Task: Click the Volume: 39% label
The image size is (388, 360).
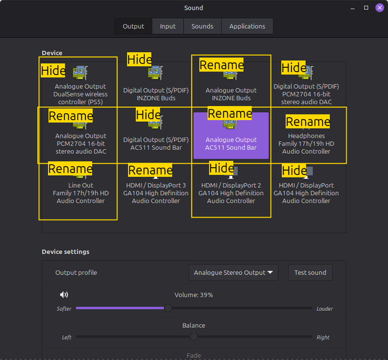Action: point(194,295)
